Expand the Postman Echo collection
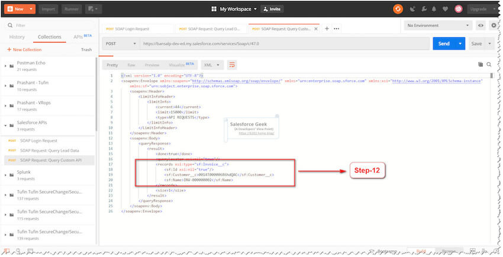The image size is (503, 257). click(x=5, y=66)
